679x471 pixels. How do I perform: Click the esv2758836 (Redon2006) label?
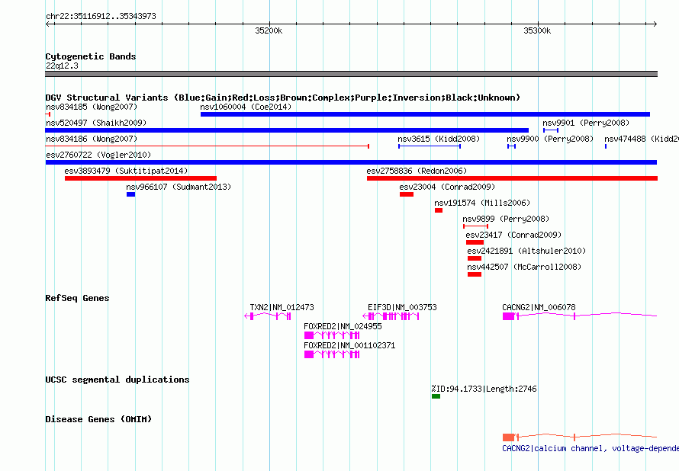(x=417, y=171)
